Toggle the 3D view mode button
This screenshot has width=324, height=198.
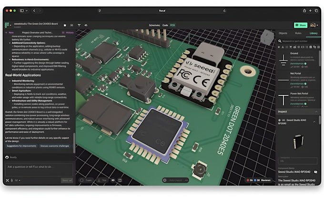113,180
